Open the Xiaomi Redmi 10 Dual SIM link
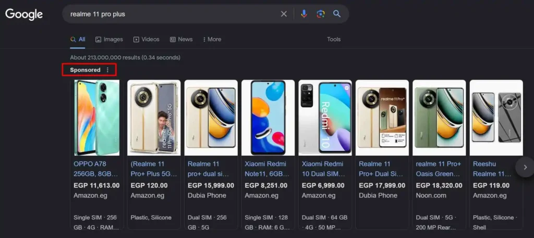Image resolution: width=534 pixels, height=238 pixels. (x=324, y=169)
